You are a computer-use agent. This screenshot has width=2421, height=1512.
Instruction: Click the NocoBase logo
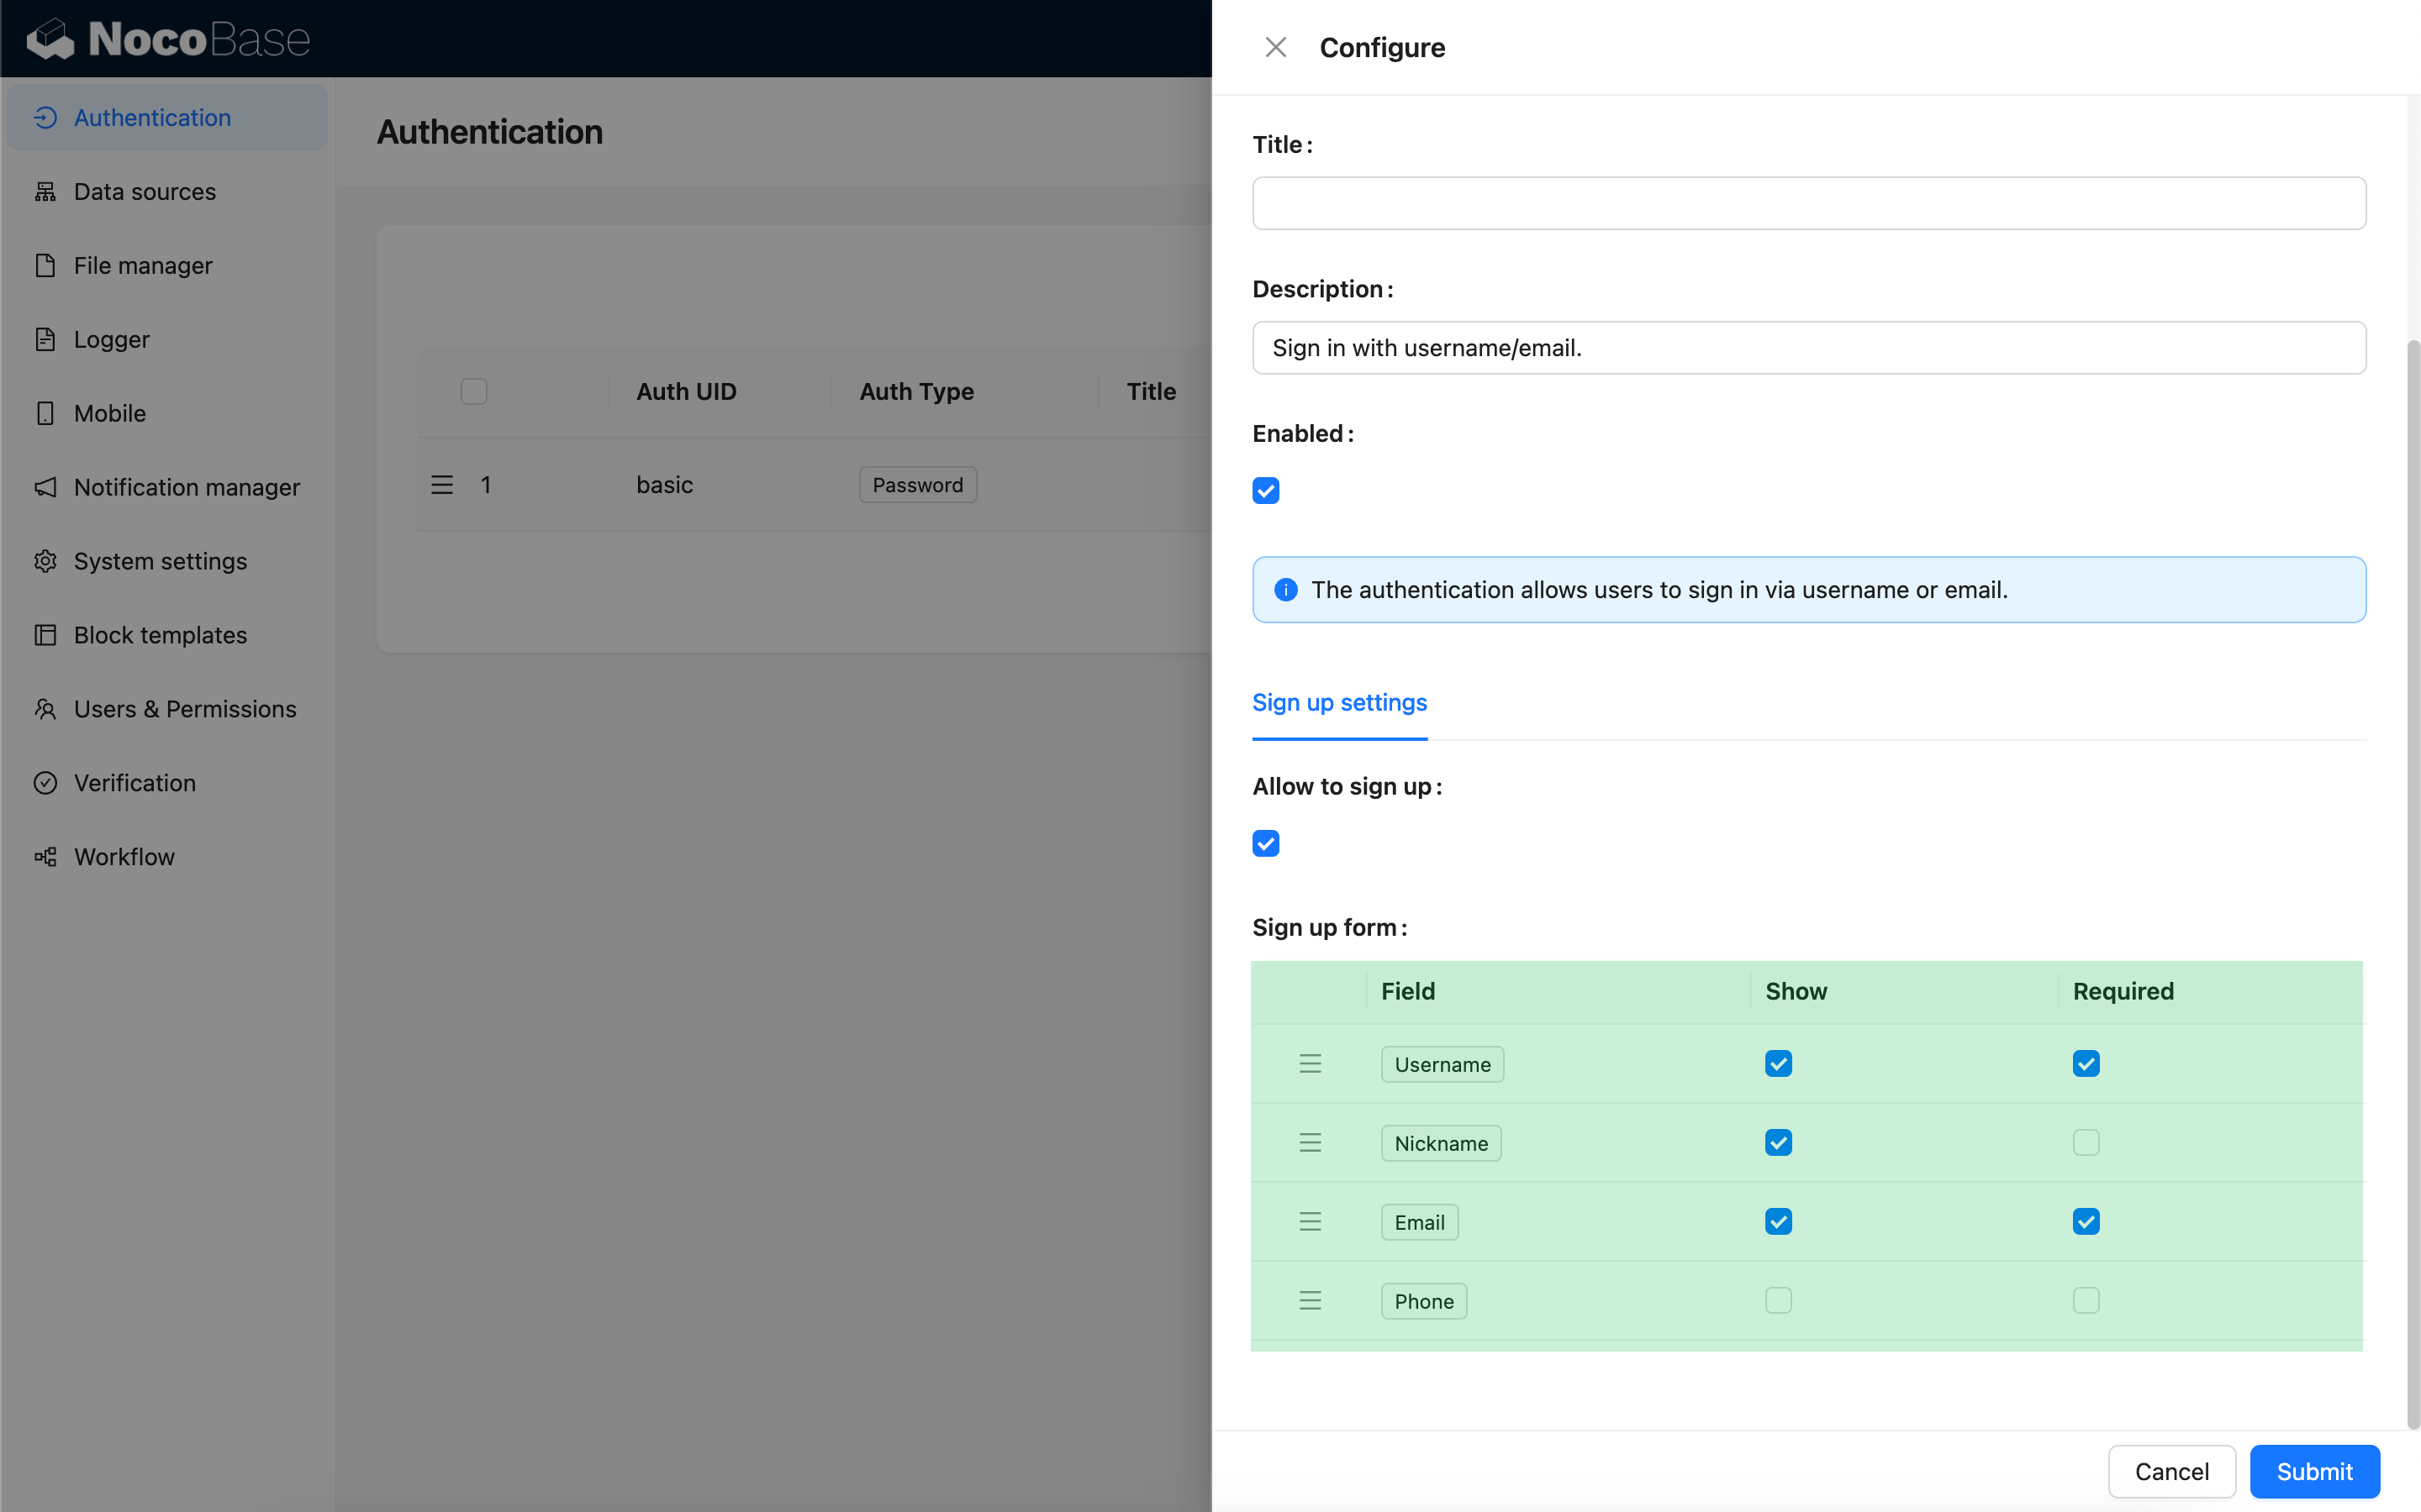[168, 39]
